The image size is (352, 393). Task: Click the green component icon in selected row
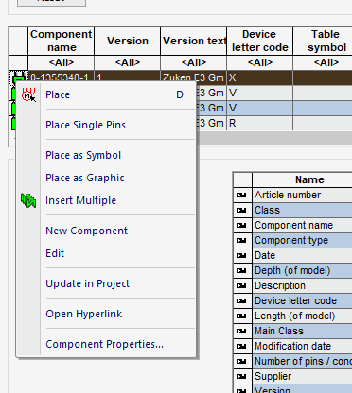(x=18, y=77)
